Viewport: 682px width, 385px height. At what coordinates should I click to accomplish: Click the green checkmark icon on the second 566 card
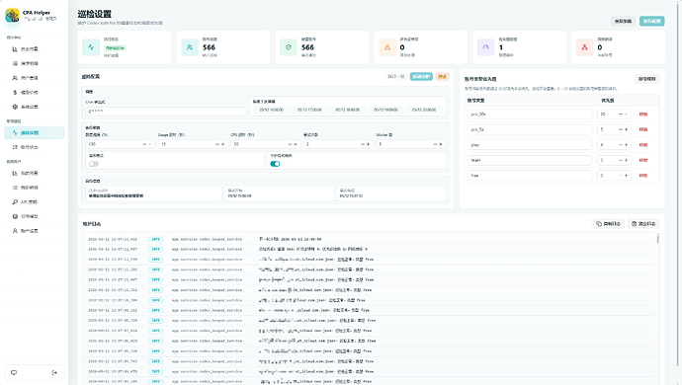point(289,47)
